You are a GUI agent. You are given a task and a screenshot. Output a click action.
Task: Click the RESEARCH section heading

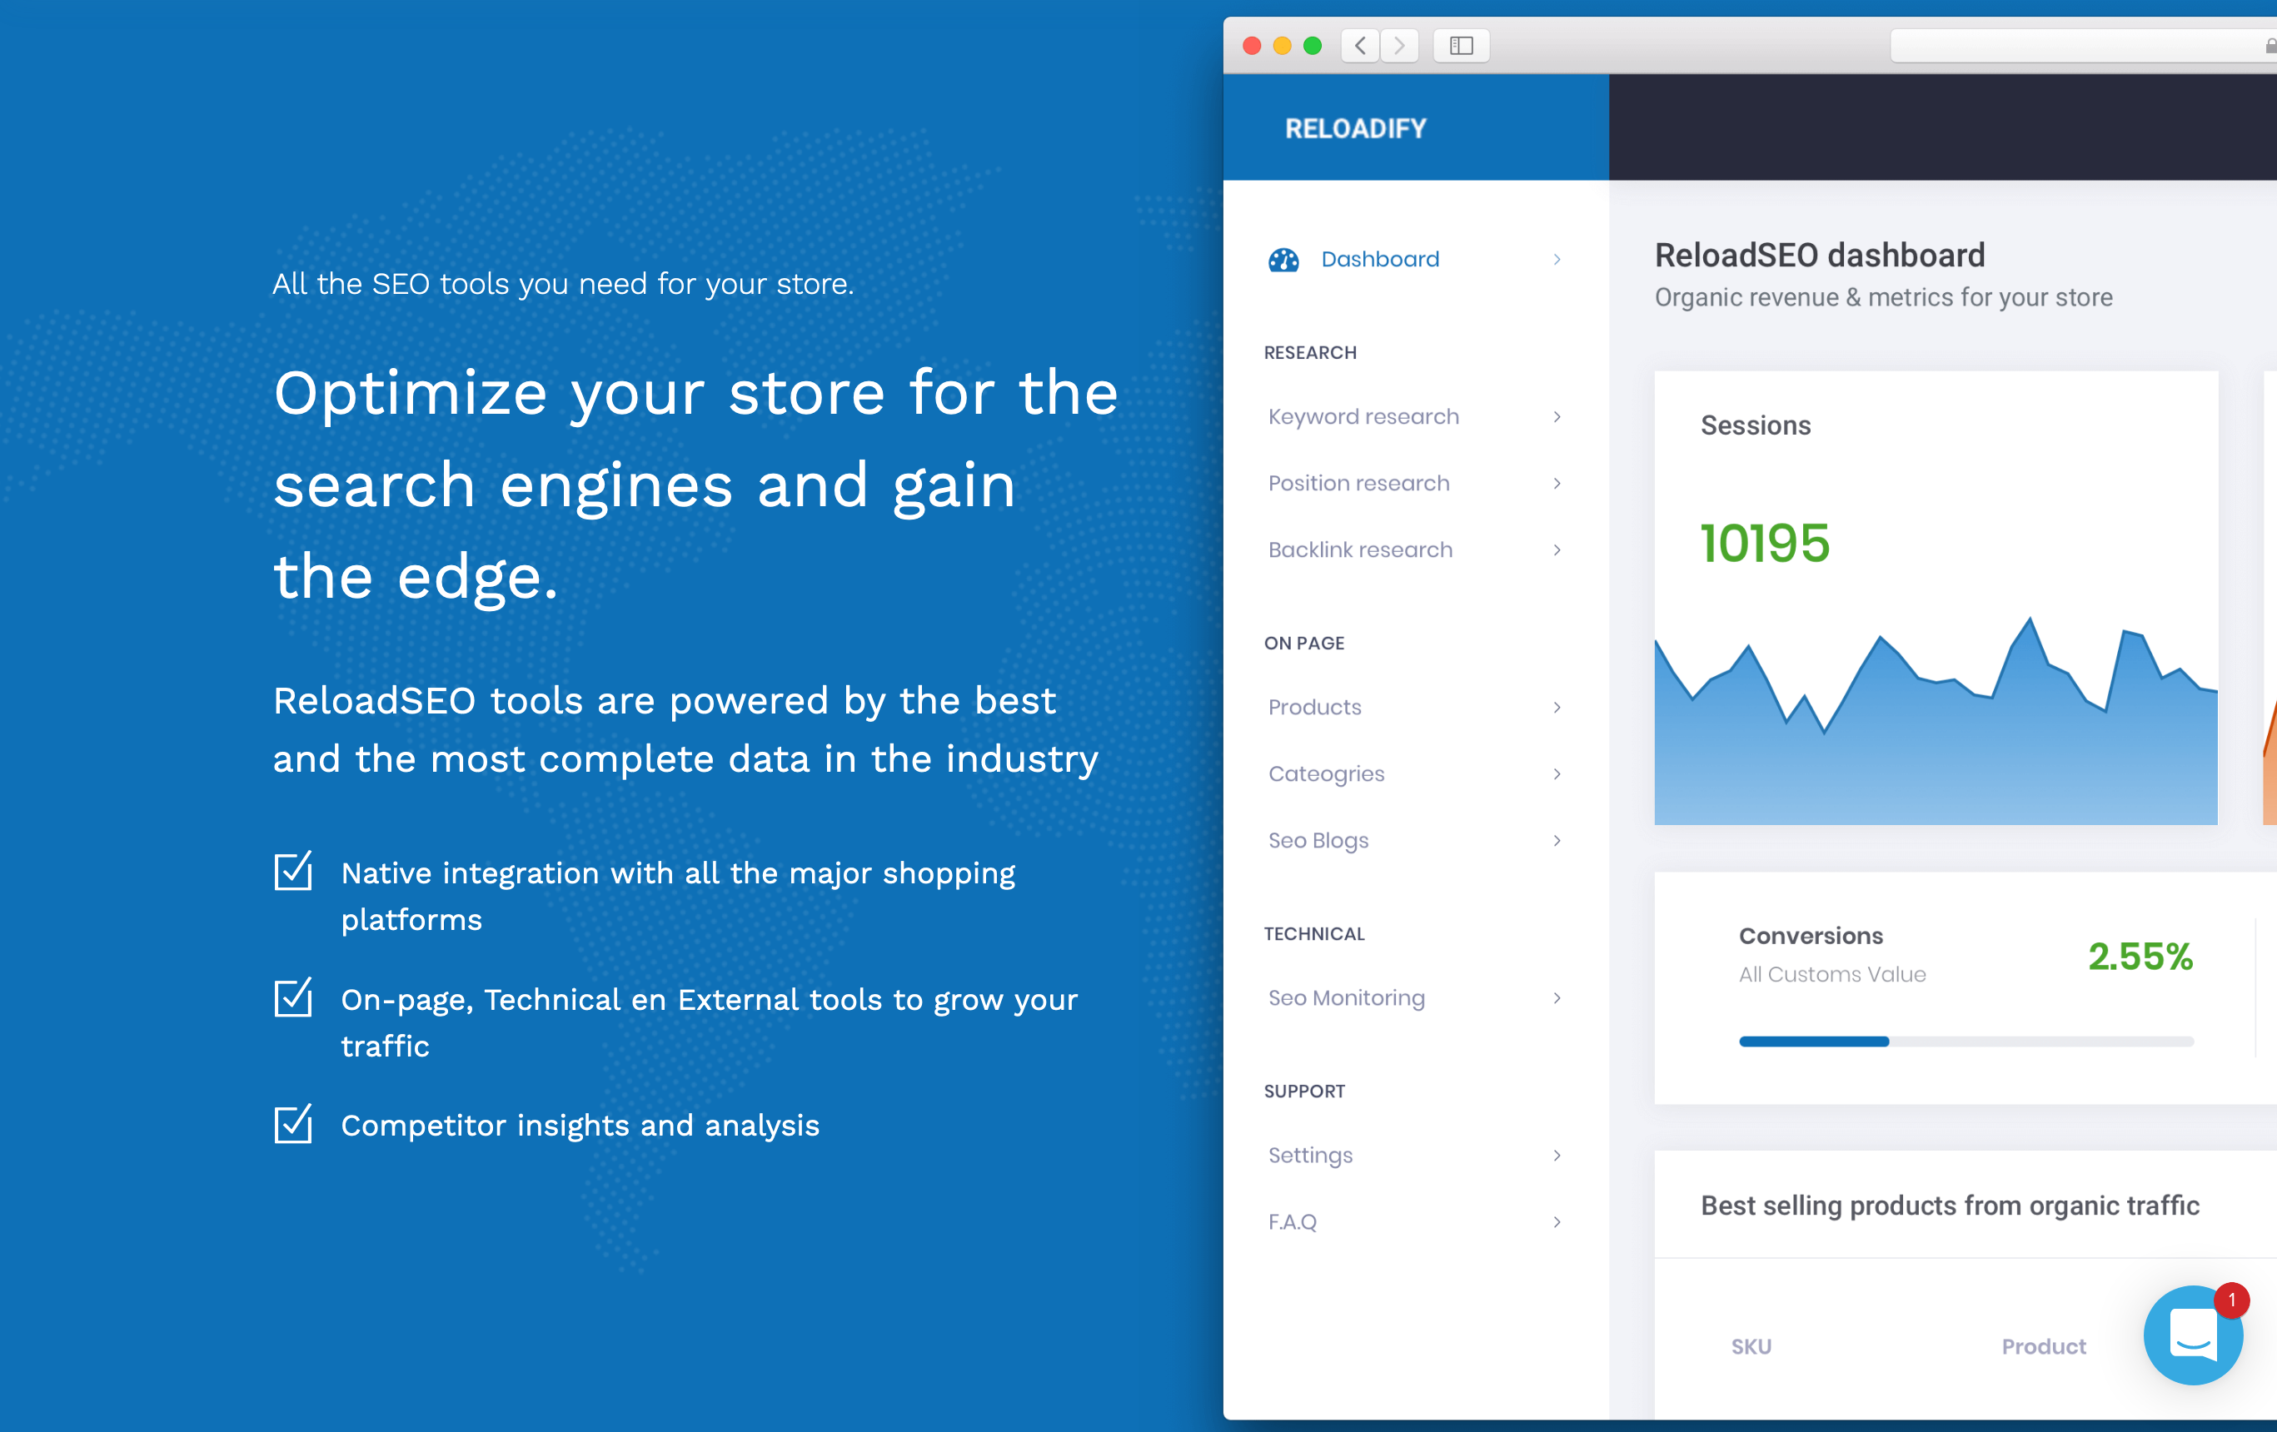coord(1310,352)
